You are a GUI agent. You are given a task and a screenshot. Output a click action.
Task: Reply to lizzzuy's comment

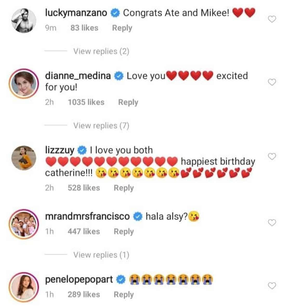124,188
